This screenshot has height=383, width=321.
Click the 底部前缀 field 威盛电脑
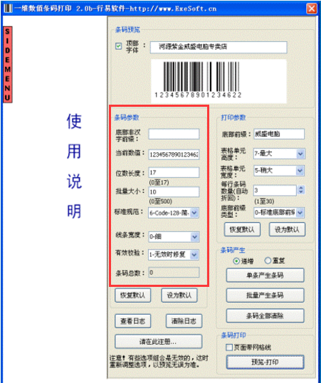click(279, 134)
